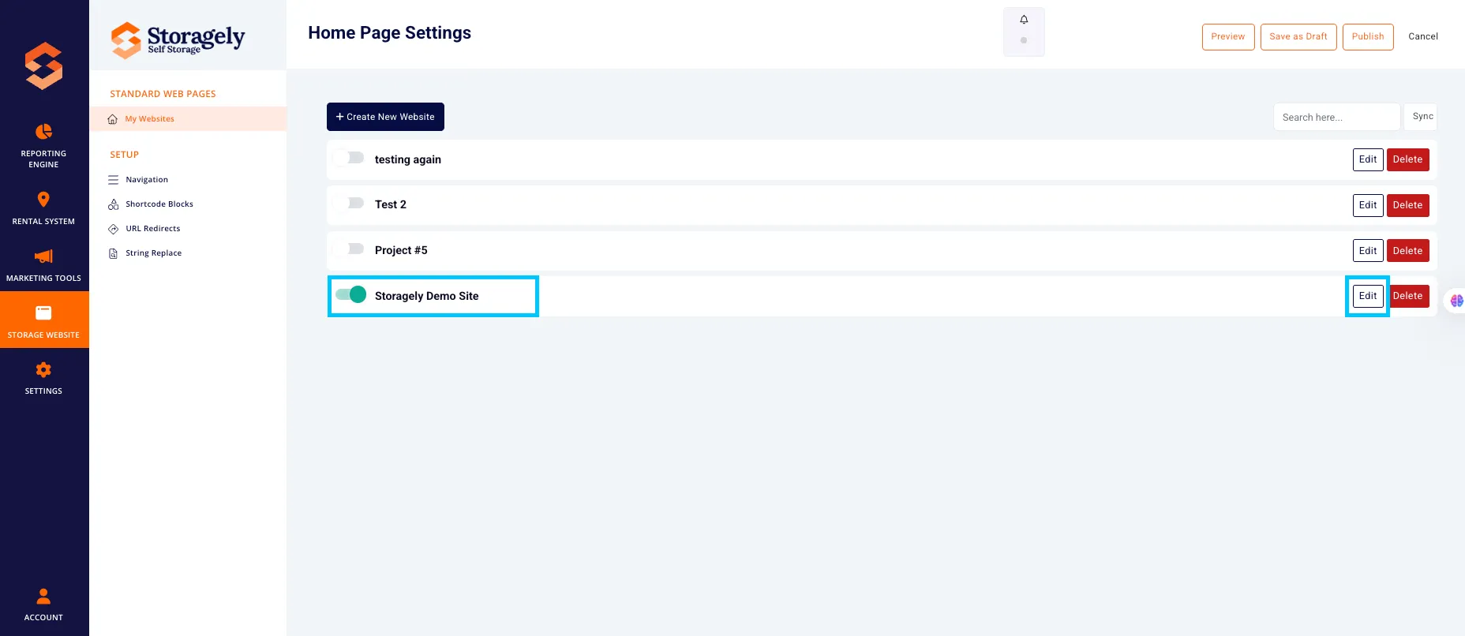1465x636 pixels.
Task: Open String Replace page
Action: point(154,253)
